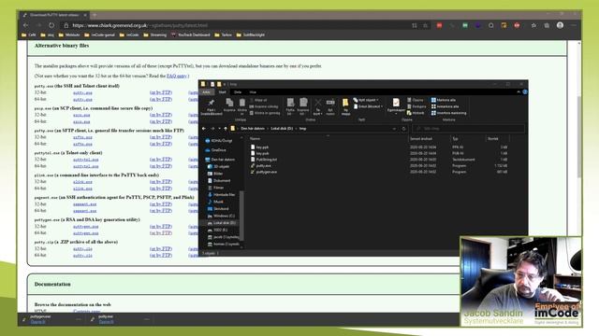Viewport: 599px width, 336px height.
Task: Click Explorer's back navigation arrow
Action: pyautogui.click(x=204, y=129)
